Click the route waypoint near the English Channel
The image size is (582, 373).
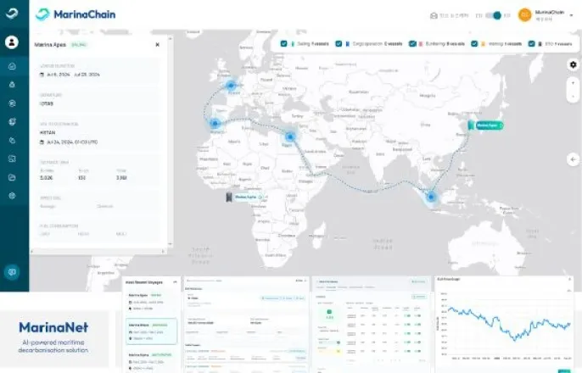231,86
